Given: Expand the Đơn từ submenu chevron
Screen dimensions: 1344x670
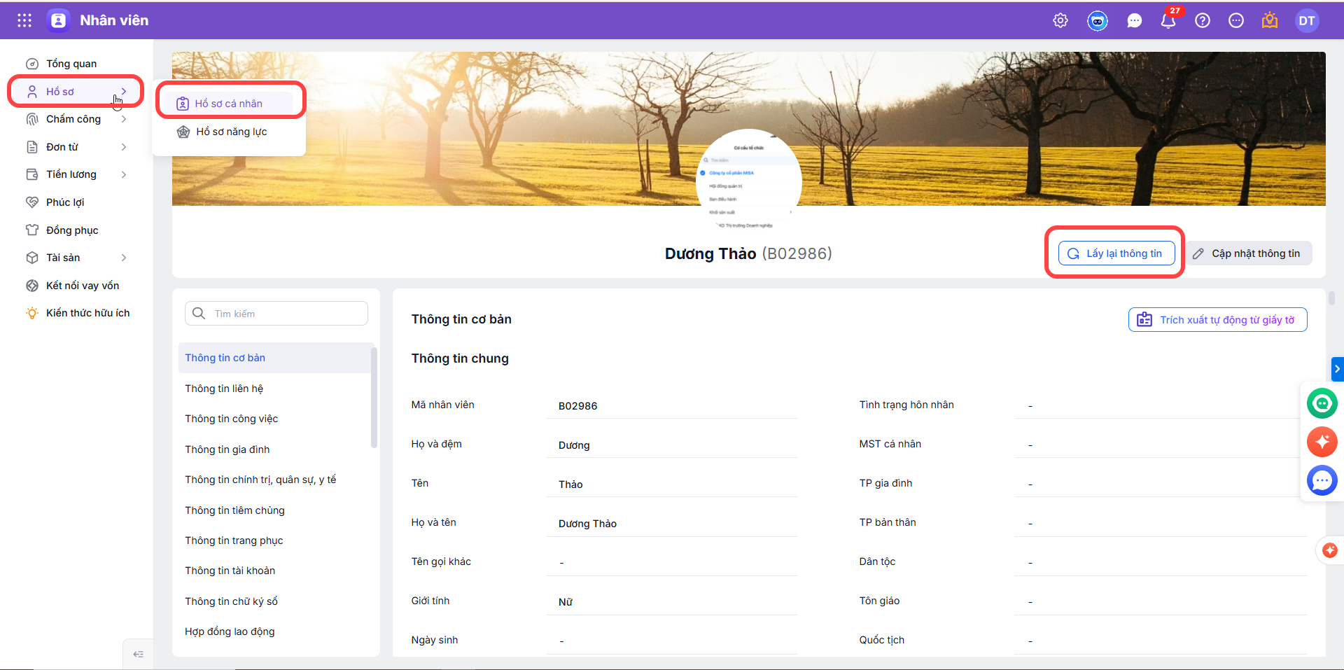Looking at the screenshot, I should pos(124,147).
